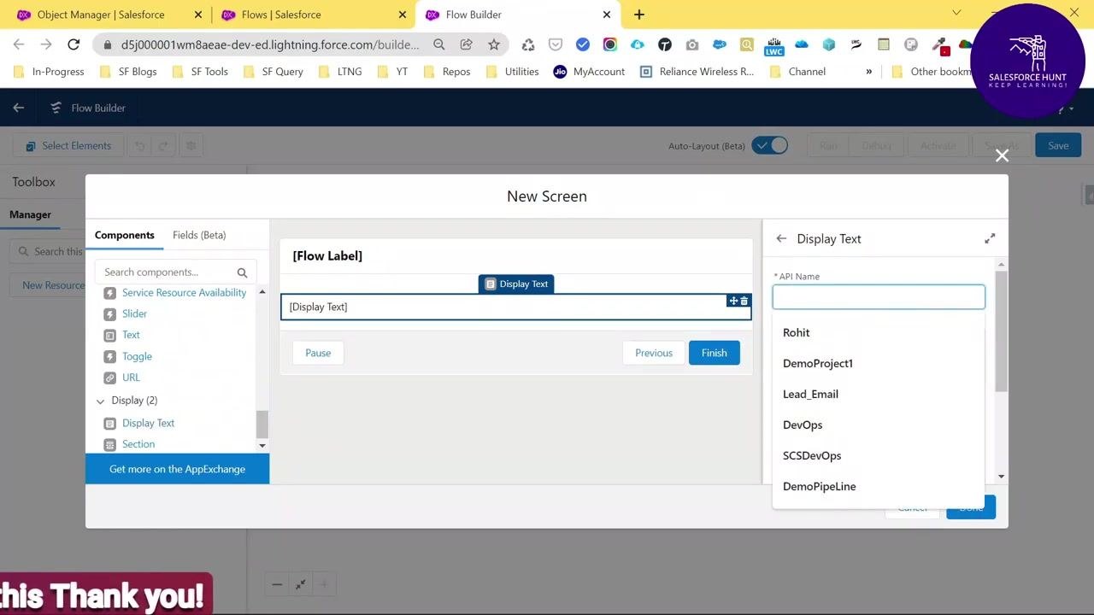Click the Finish button in the screen preview

[715, 353]
